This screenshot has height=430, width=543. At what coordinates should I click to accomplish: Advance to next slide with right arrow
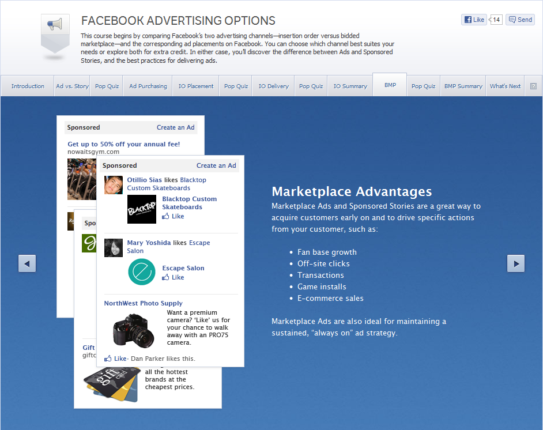pyautogui.click(x=516, y=263)
